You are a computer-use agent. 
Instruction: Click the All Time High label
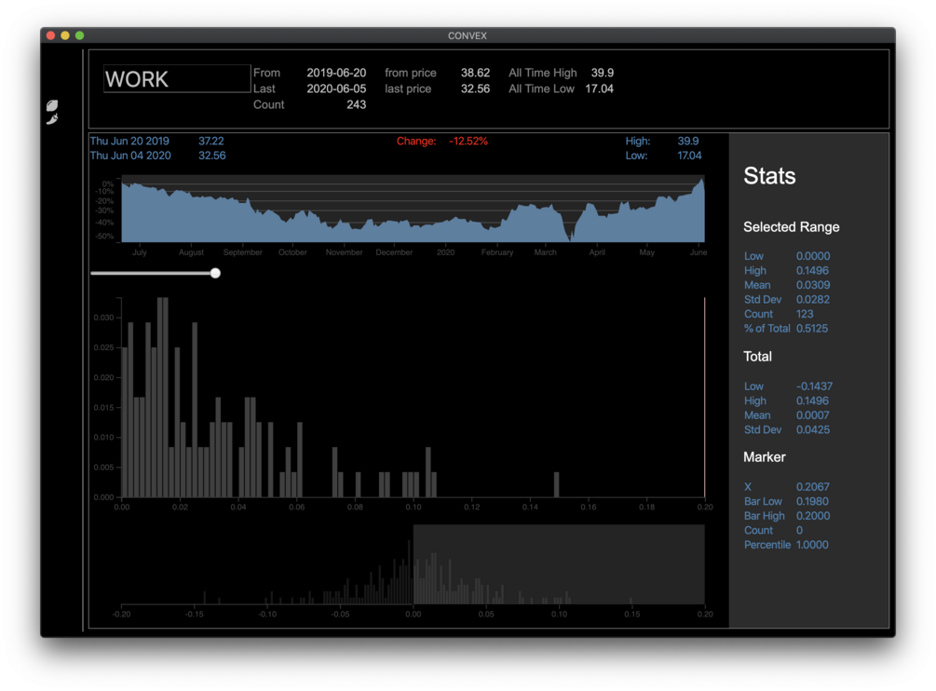[543, 73]
